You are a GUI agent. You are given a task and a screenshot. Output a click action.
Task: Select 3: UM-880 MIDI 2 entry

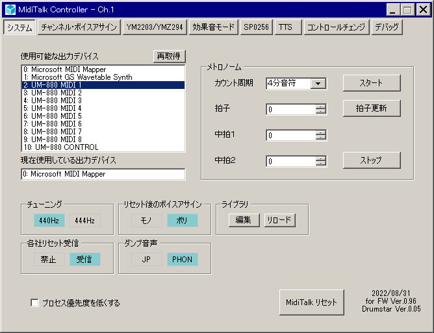pyautogui.click(x=103, y=93)
